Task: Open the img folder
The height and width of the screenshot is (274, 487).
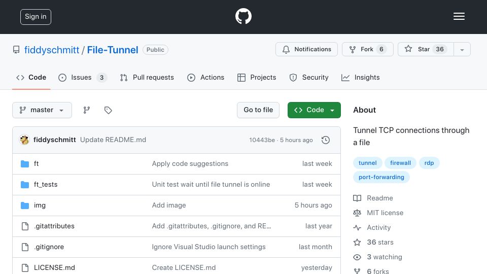Action: [x=40, y=205]
